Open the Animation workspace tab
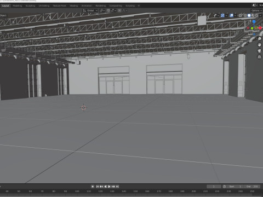The image size is (263, 197). point(87,6)
